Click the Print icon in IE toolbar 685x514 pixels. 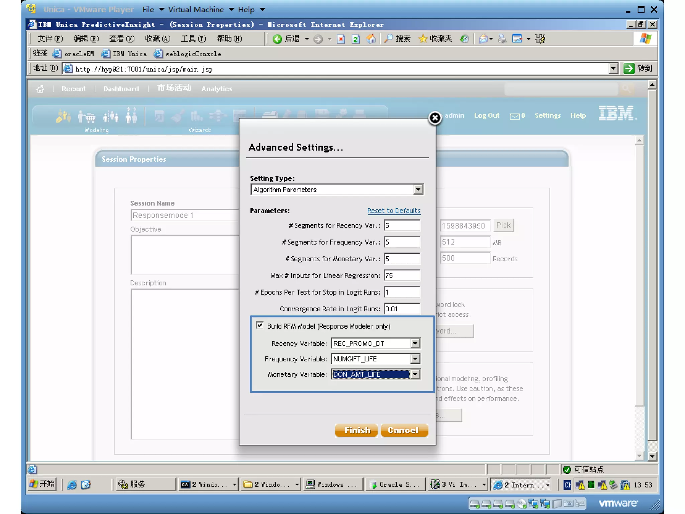[502, 39]
